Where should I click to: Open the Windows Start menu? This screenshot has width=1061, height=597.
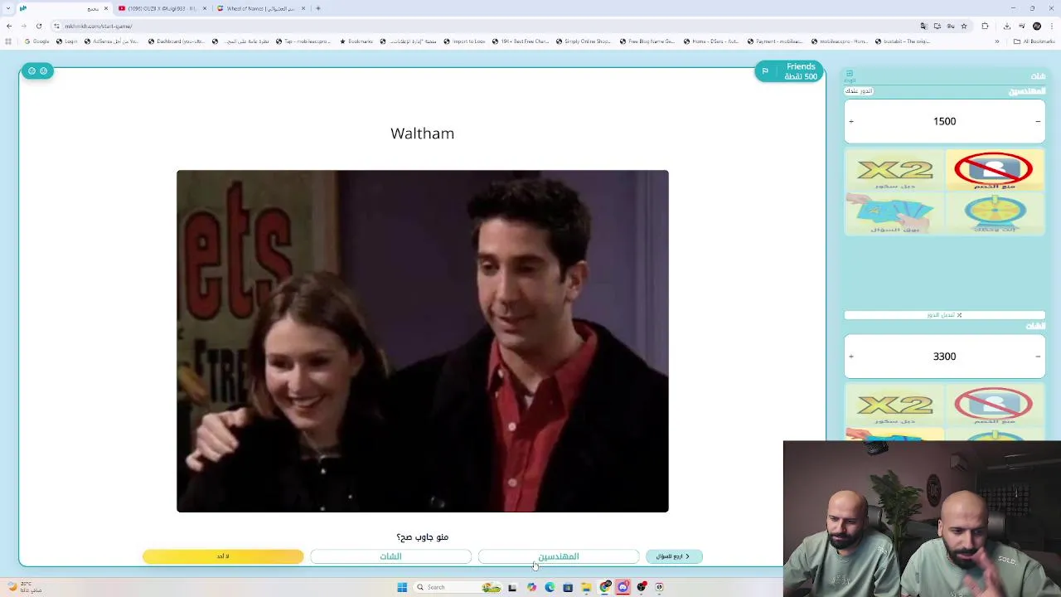click(x=402, y=587)
